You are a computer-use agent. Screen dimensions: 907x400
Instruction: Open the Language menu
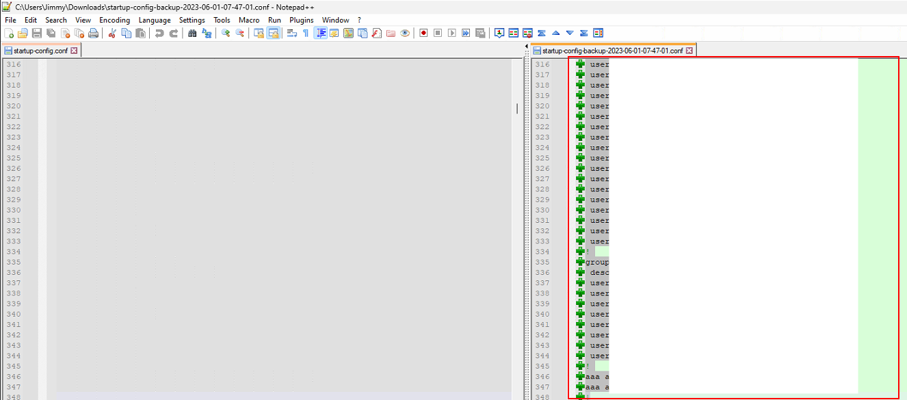[x=155, y=20]
